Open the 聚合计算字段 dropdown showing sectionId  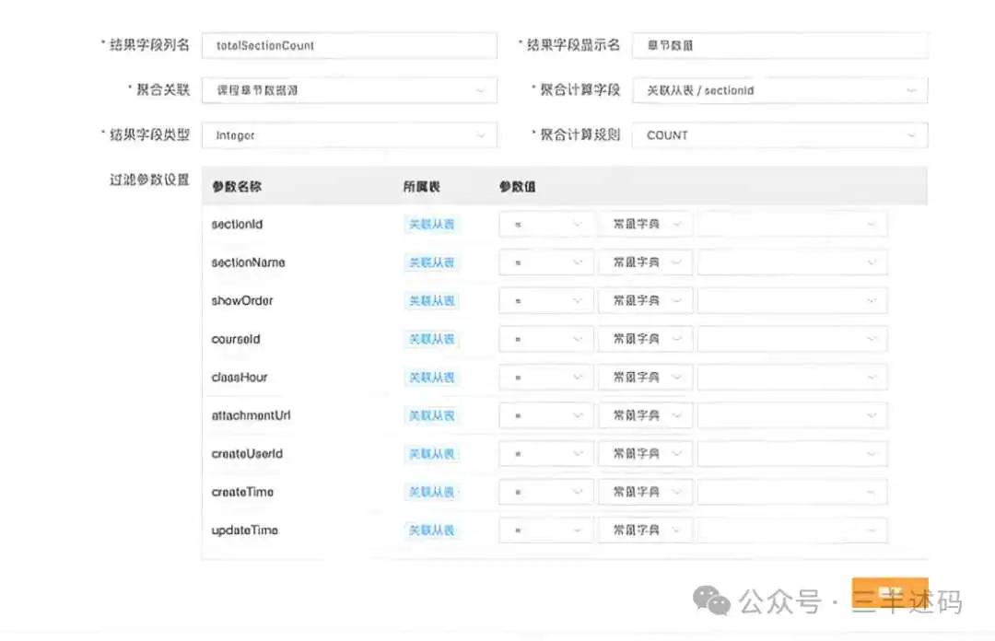tap(780, 90)
